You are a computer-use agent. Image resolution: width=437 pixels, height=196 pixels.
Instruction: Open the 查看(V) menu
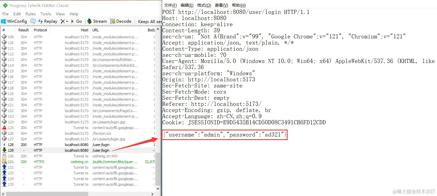tap(222, 5)
